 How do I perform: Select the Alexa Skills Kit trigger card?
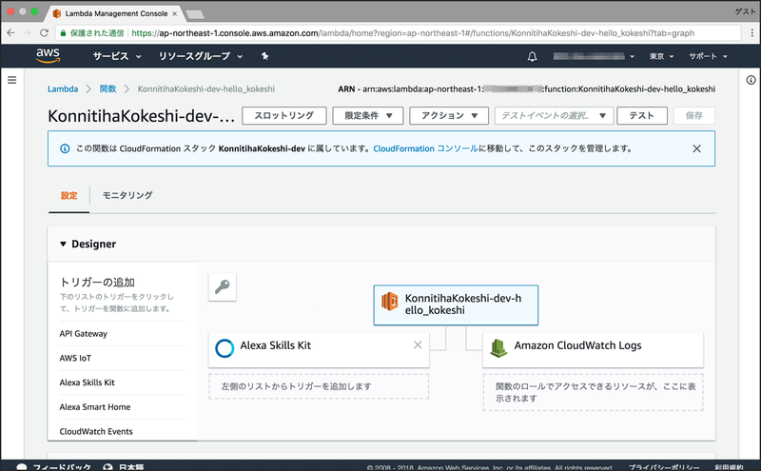point(319,349)
